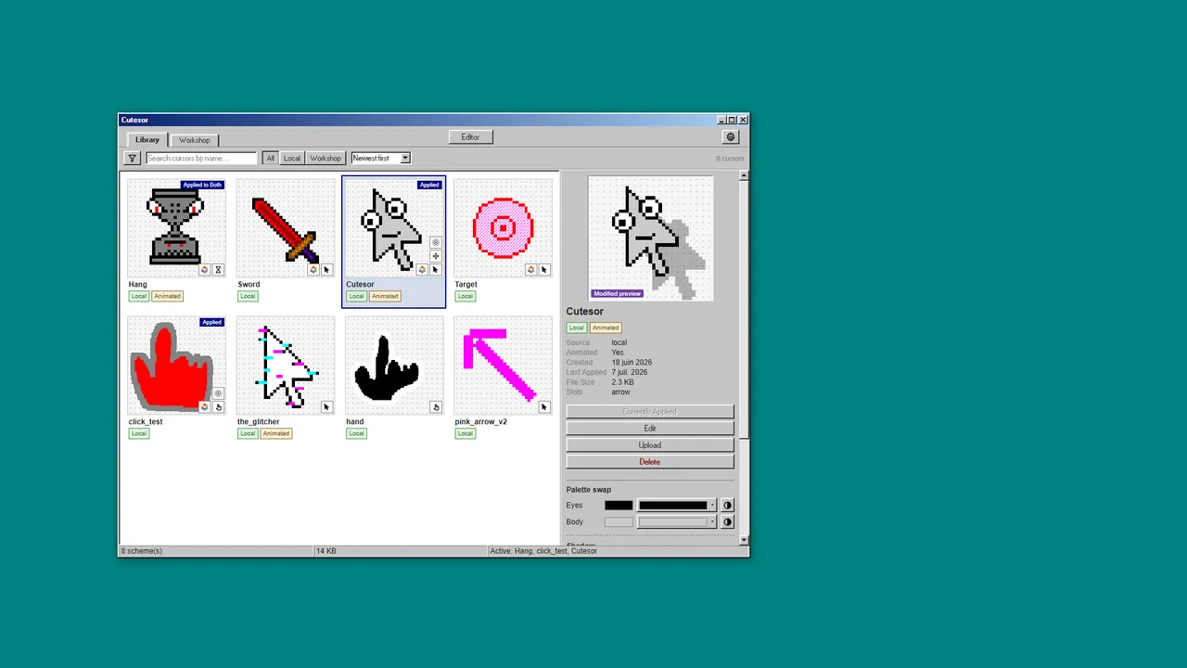Click the 2.3 KB file size value
This screenshot has height=668, width=1187.
click(x=622, y=382)
